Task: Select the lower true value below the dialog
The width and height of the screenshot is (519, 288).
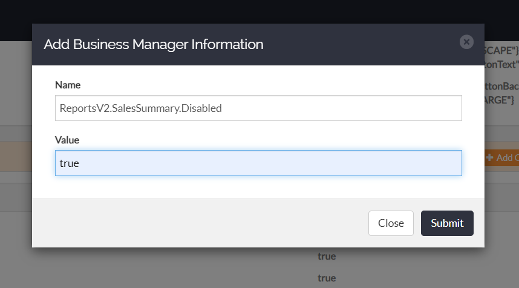Action: point(327,278)
